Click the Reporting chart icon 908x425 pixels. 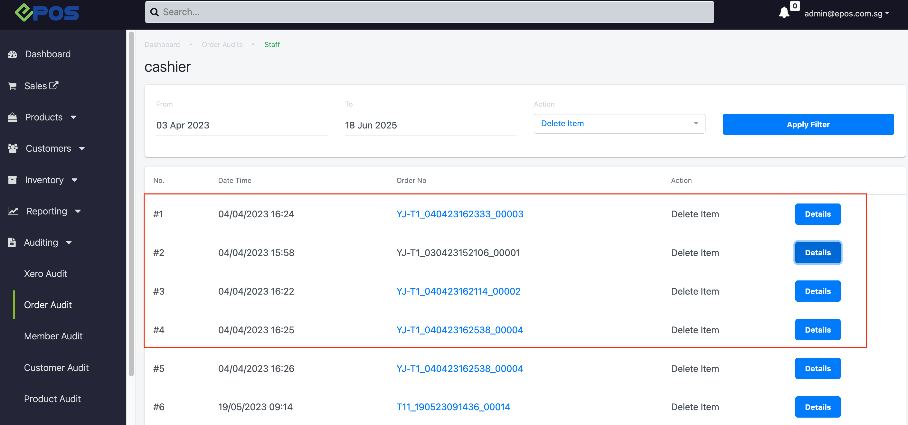[13, 211]
